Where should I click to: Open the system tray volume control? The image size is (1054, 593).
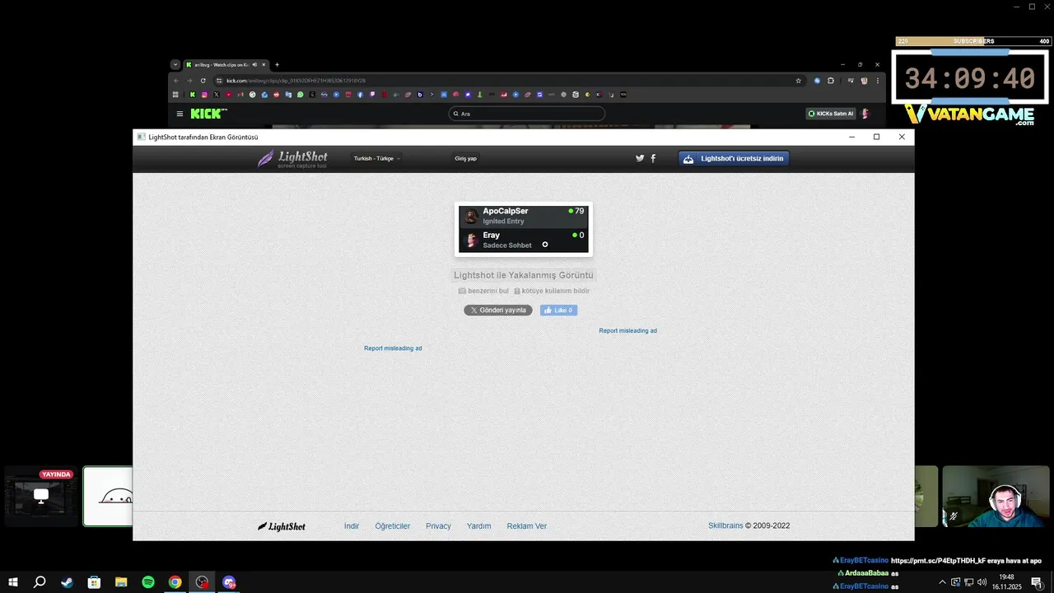point(982,582)
